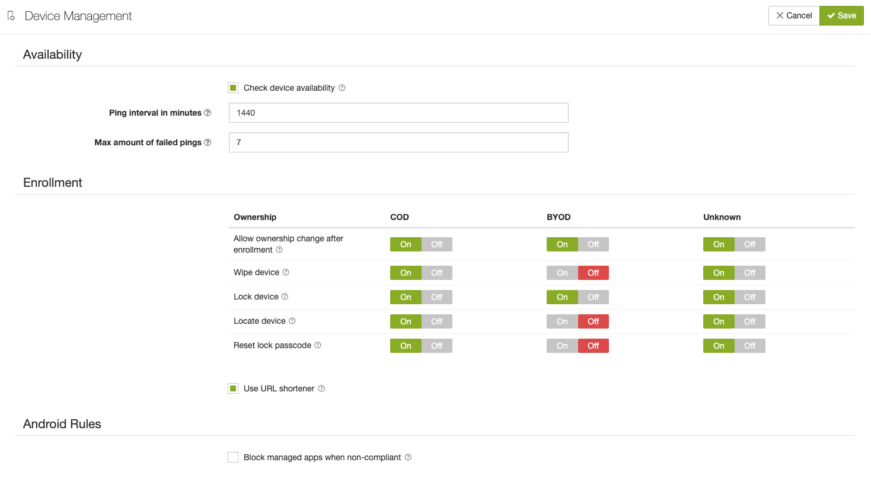Open help icon next to Lock device

coord(285,297)
